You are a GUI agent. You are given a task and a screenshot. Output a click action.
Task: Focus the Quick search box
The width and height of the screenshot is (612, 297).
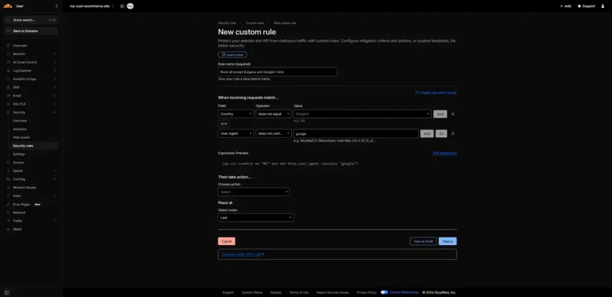tap(31, 20)
